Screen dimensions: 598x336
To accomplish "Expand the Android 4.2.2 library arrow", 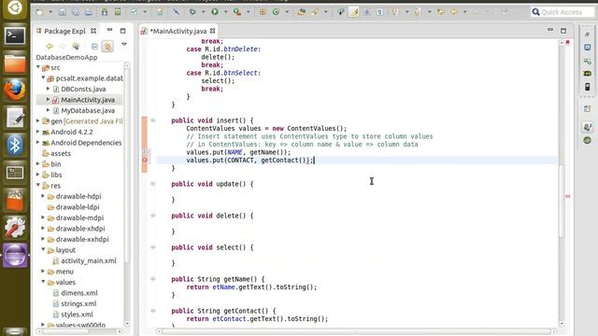I will pyautogui.click(x=38, y=132).
